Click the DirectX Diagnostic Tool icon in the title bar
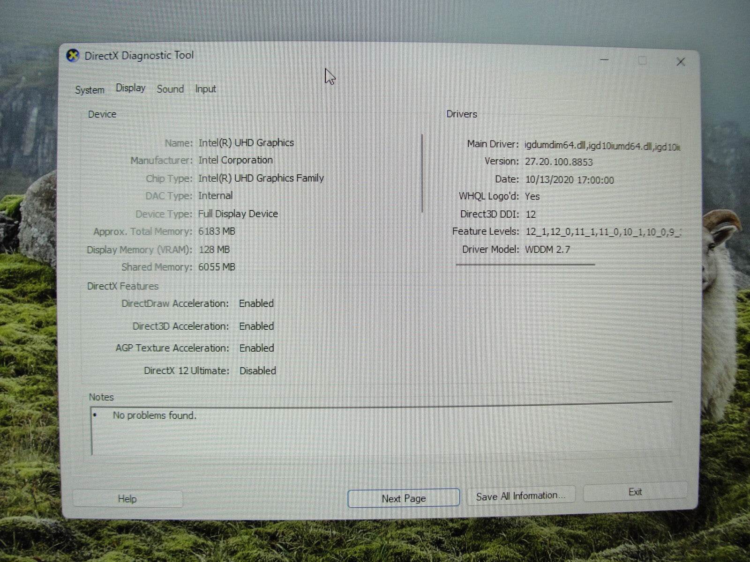The height and width of the screenshot is (562, 750). pyautogui.click(x=73, y=55)
